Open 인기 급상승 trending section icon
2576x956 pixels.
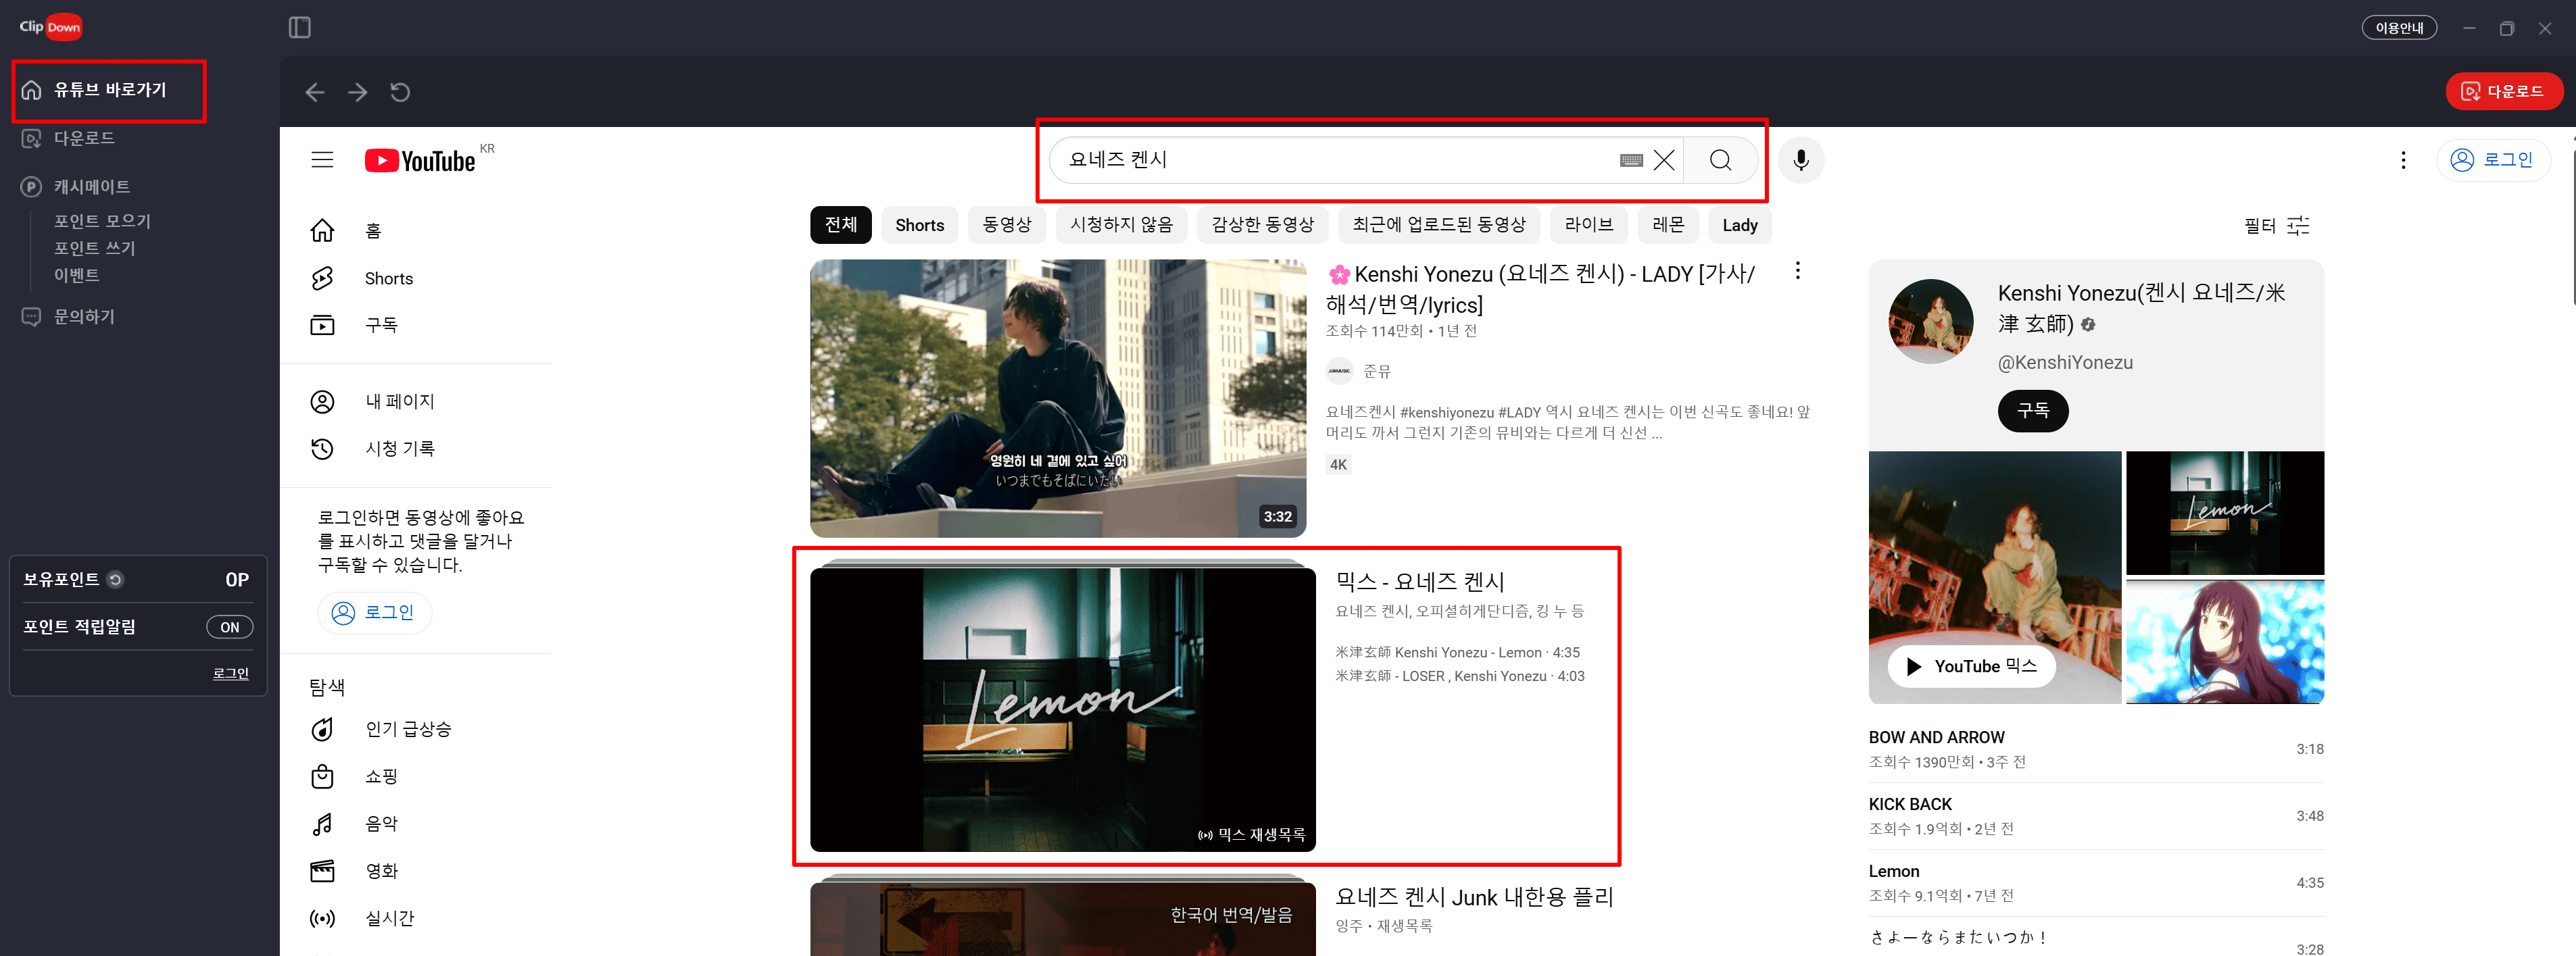(x=322, y=729)
